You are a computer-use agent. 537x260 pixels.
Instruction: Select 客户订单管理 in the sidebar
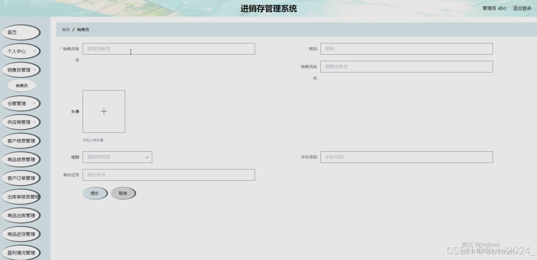(21, 178)
